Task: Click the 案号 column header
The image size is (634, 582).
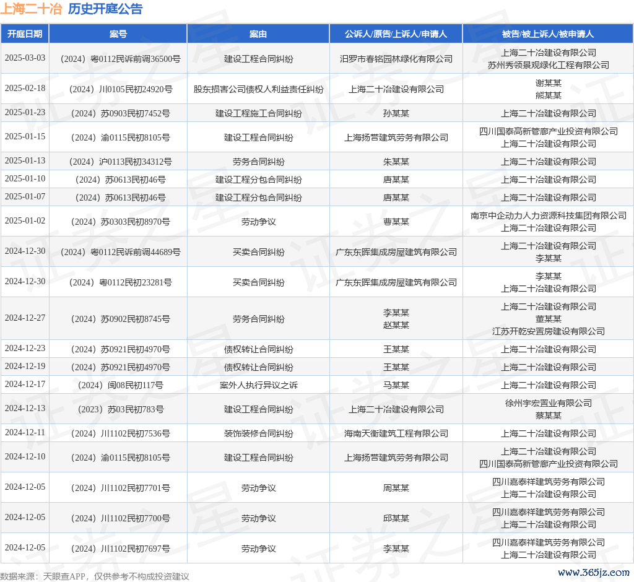Action: (118, 34)
